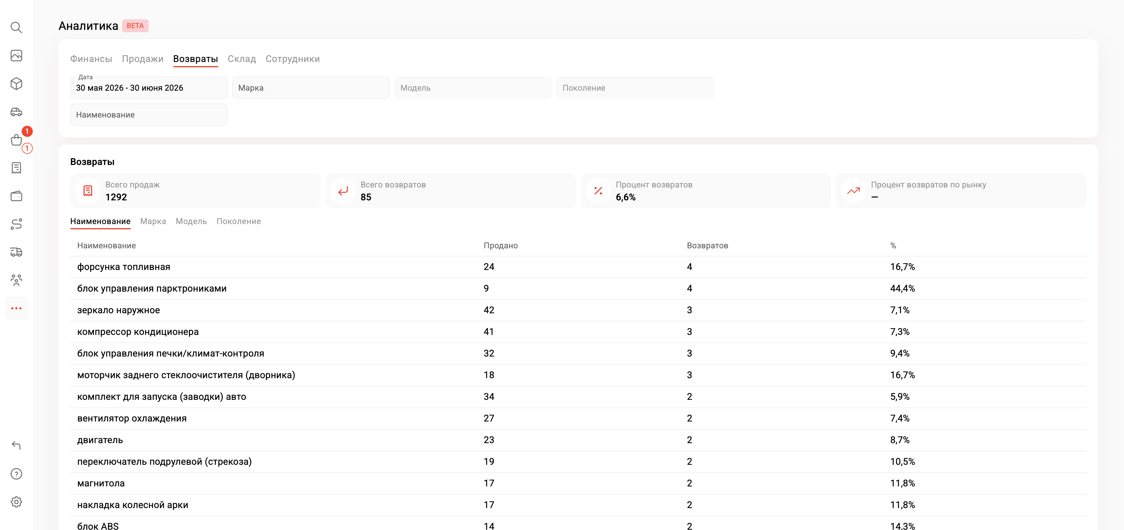
Task: Click the BETA badge
Action: (135, 26)
